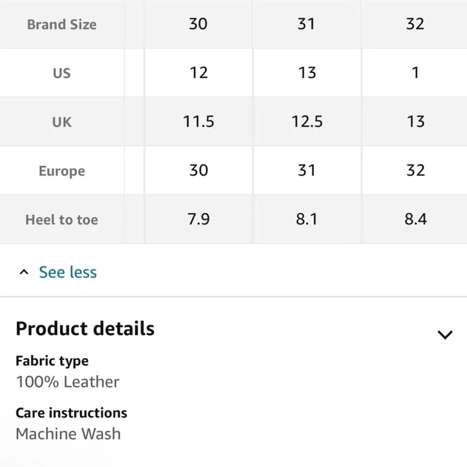The width and height of the screenshot is (467, 467).
Task: Select Brand Size 31 cell
Action: point(307,24)
